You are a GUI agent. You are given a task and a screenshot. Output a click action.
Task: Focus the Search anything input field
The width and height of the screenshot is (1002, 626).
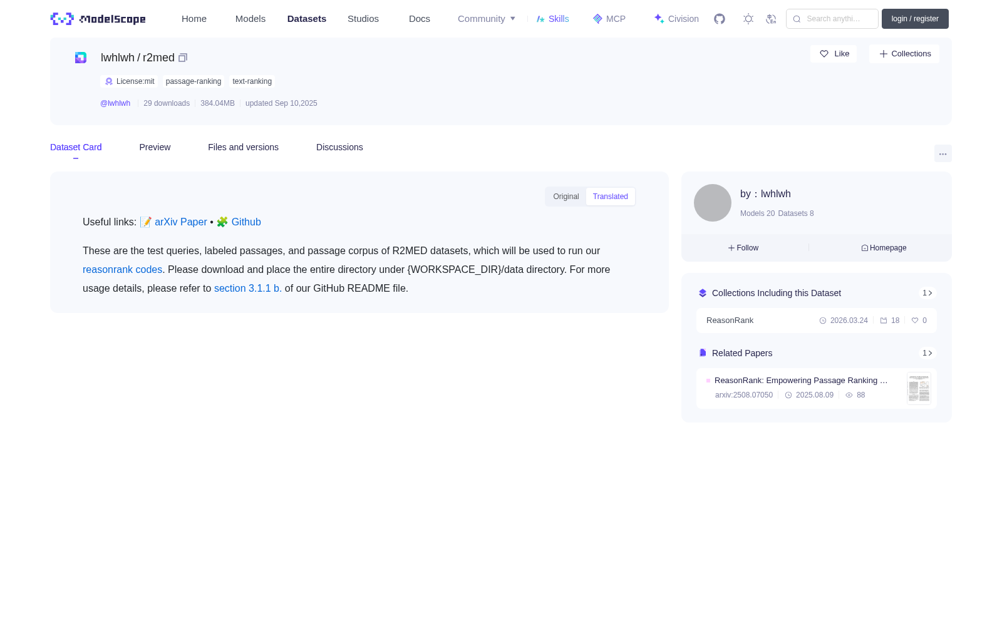tap(832, 19)
